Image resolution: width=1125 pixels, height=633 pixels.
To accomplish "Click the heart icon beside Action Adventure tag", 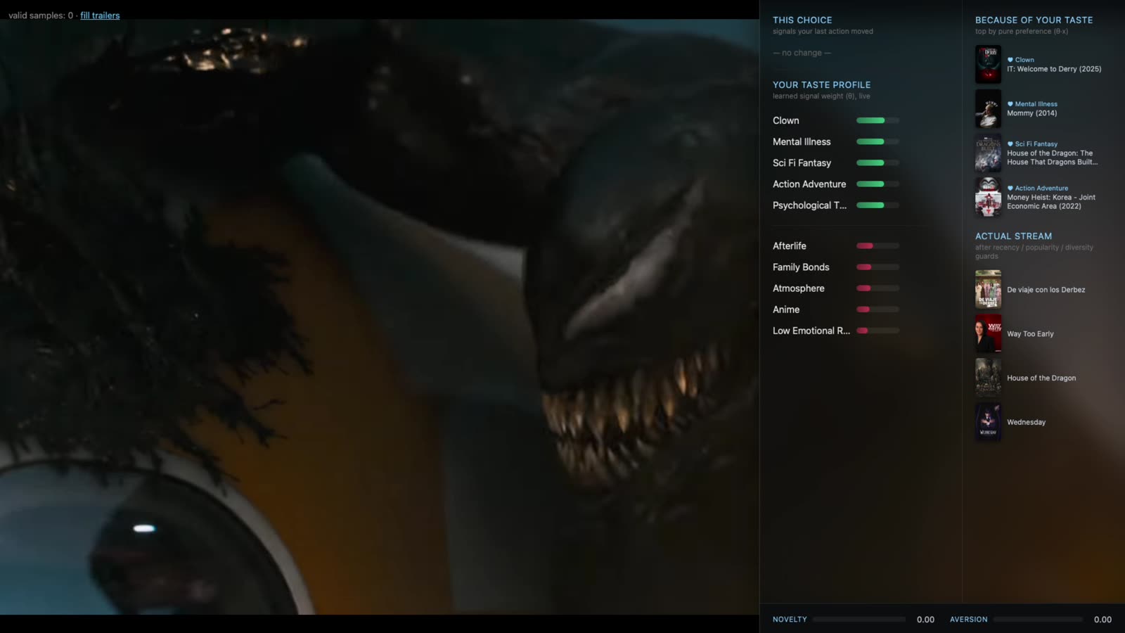I will point(1010,188).
